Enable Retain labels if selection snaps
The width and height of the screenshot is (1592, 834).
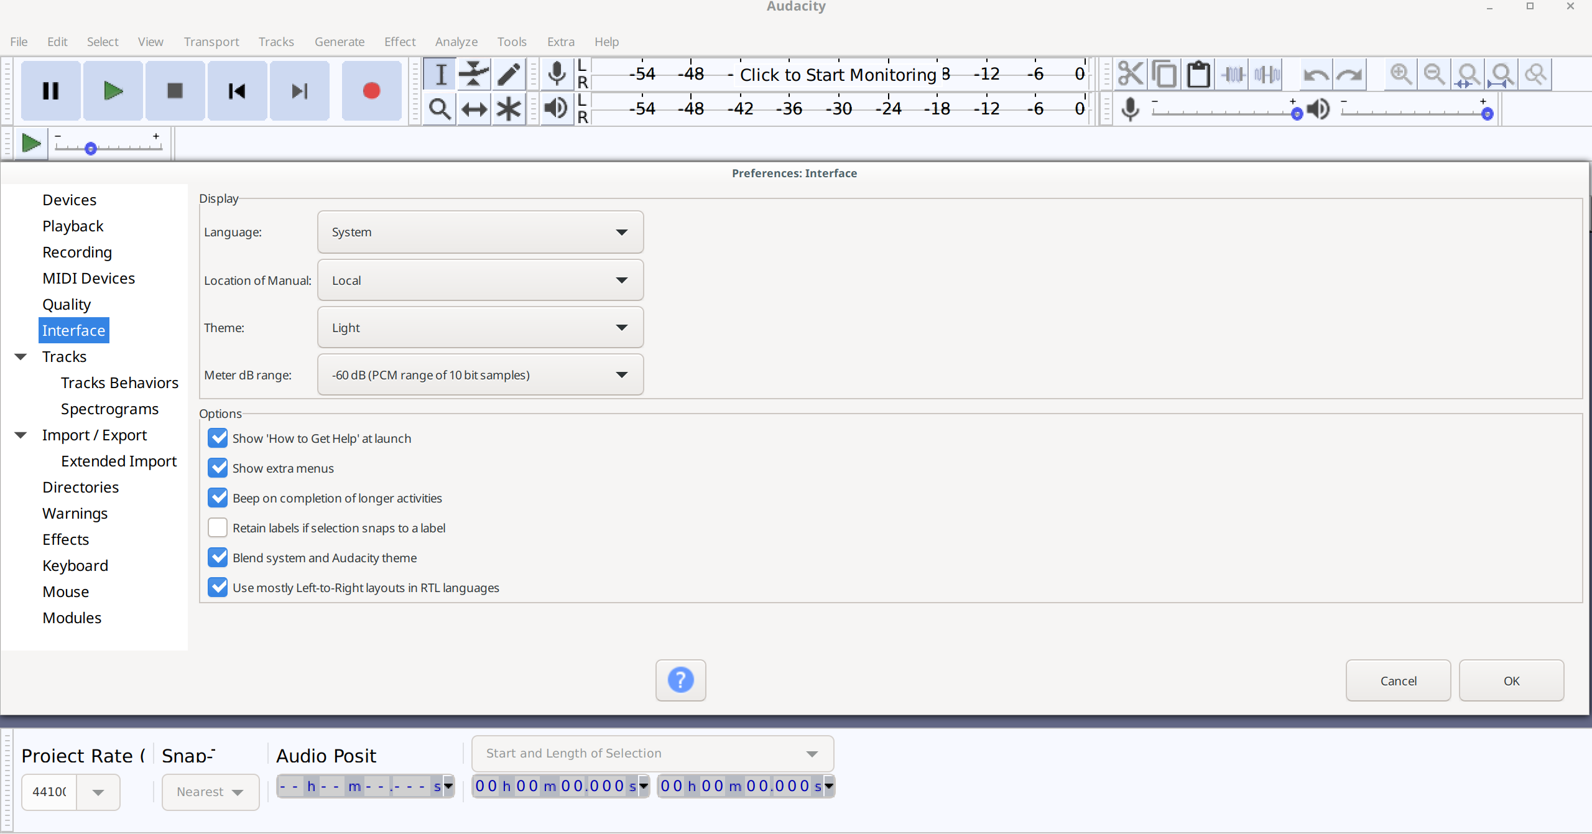coord(218,527)
